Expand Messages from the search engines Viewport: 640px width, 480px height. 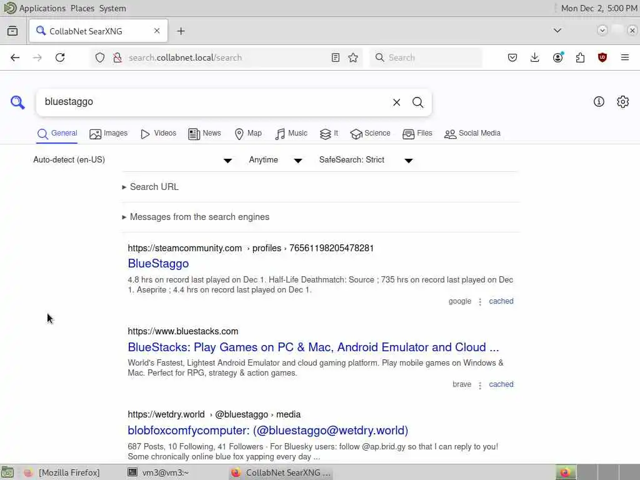[x=196, y=217]
